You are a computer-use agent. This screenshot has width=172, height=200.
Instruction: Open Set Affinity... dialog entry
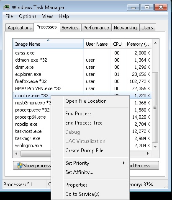pyautogui.click(x=90, y=172)
